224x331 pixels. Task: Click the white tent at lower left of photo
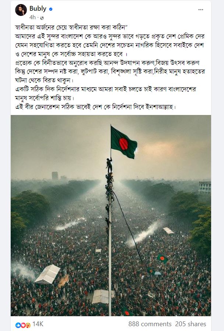48,274
